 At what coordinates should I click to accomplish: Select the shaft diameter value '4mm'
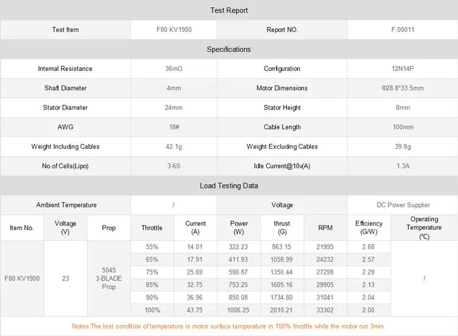174,88
